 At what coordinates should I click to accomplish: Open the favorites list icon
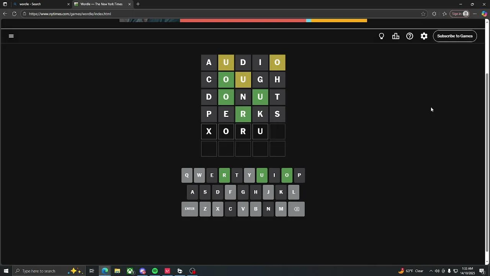click(x=444, y=14)
